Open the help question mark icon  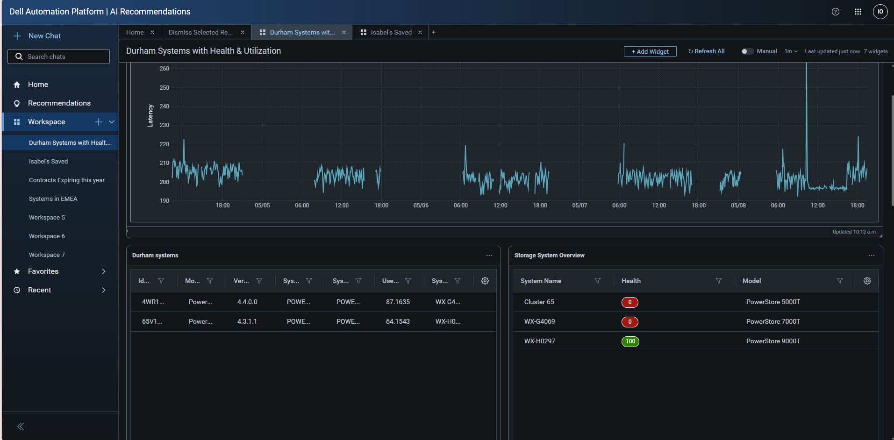click(836, 12)
